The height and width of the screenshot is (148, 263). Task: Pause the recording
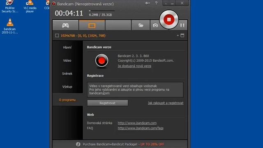[x=182, y=25]
